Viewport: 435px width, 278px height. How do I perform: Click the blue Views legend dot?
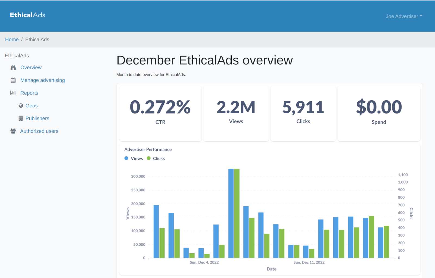pos(126,158)
